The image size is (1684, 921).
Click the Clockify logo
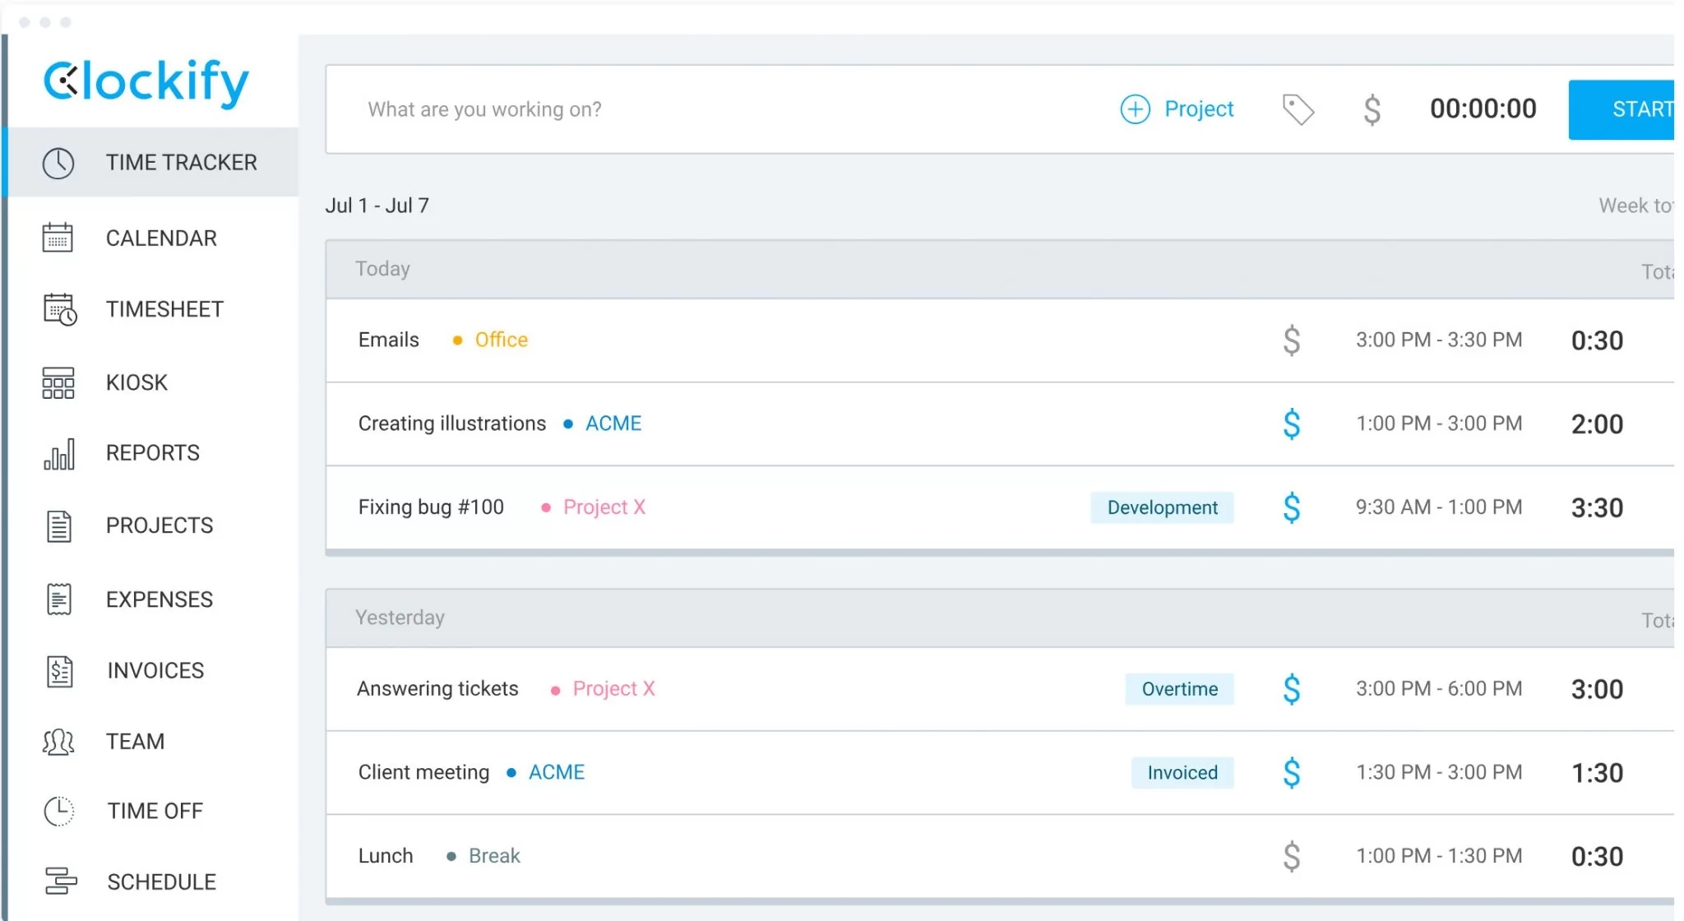(146, 82)
